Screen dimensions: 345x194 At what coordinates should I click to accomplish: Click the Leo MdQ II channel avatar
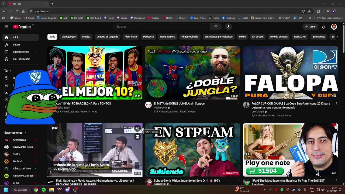(x=246, y=105)
